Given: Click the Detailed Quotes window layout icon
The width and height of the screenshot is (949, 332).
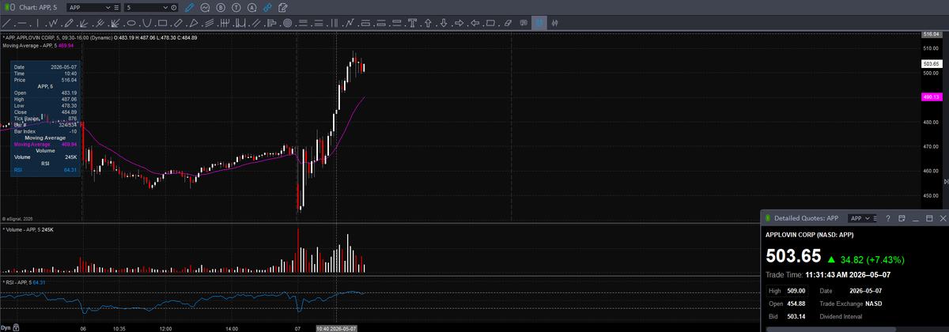Looking at the screenshot, I should [902, 218].
